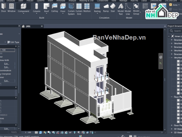Expand the Railing dropdown arrow

(x=97, y=13)
